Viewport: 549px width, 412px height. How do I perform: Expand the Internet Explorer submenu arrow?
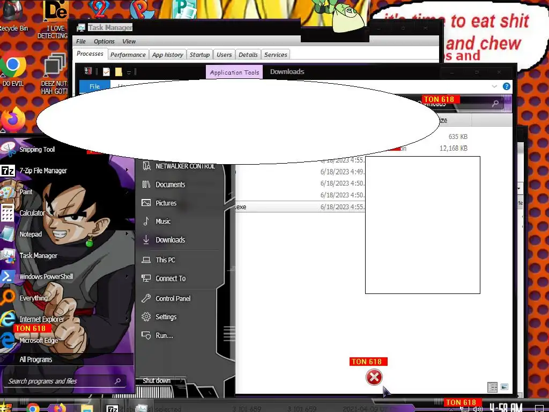tap(127, 319)
